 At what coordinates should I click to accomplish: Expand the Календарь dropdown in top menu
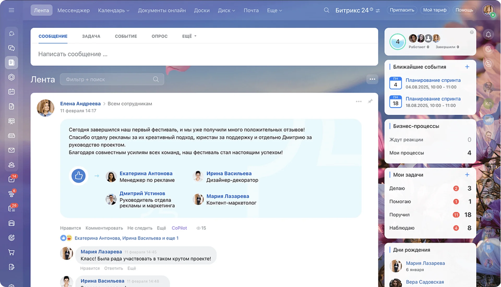pyautogui.click(x=113, y=10)
